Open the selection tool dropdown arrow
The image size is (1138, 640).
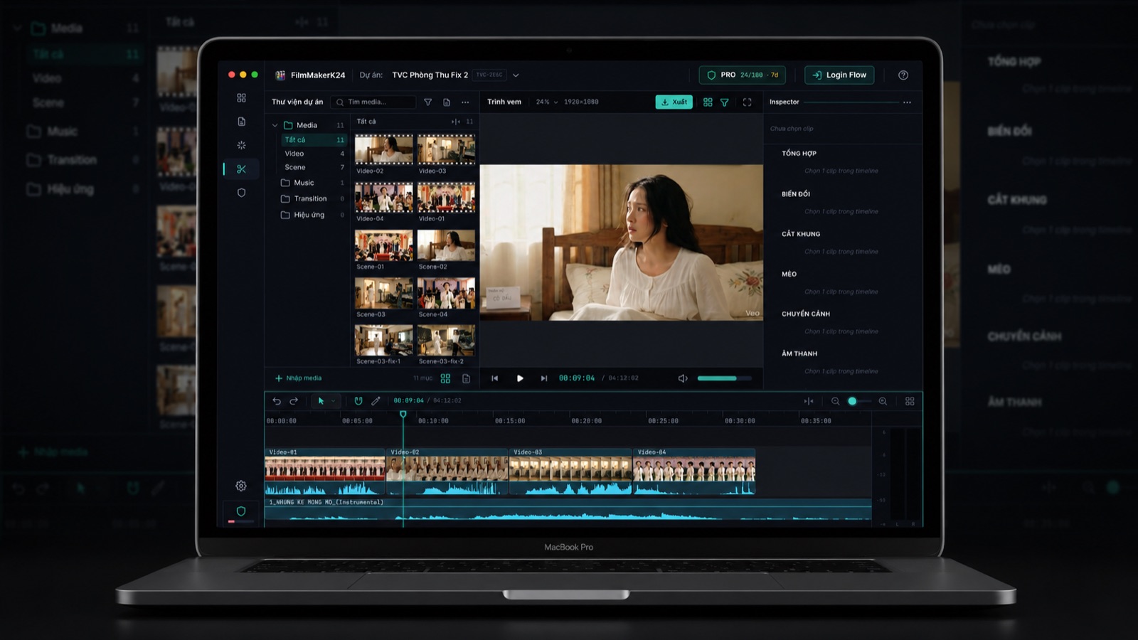tap(333, 401)
